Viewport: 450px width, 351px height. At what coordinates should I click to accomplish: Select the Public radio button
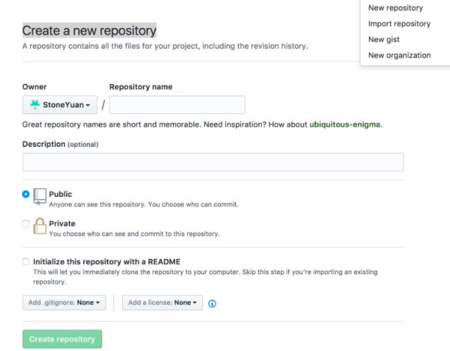[x=26, y=194]
